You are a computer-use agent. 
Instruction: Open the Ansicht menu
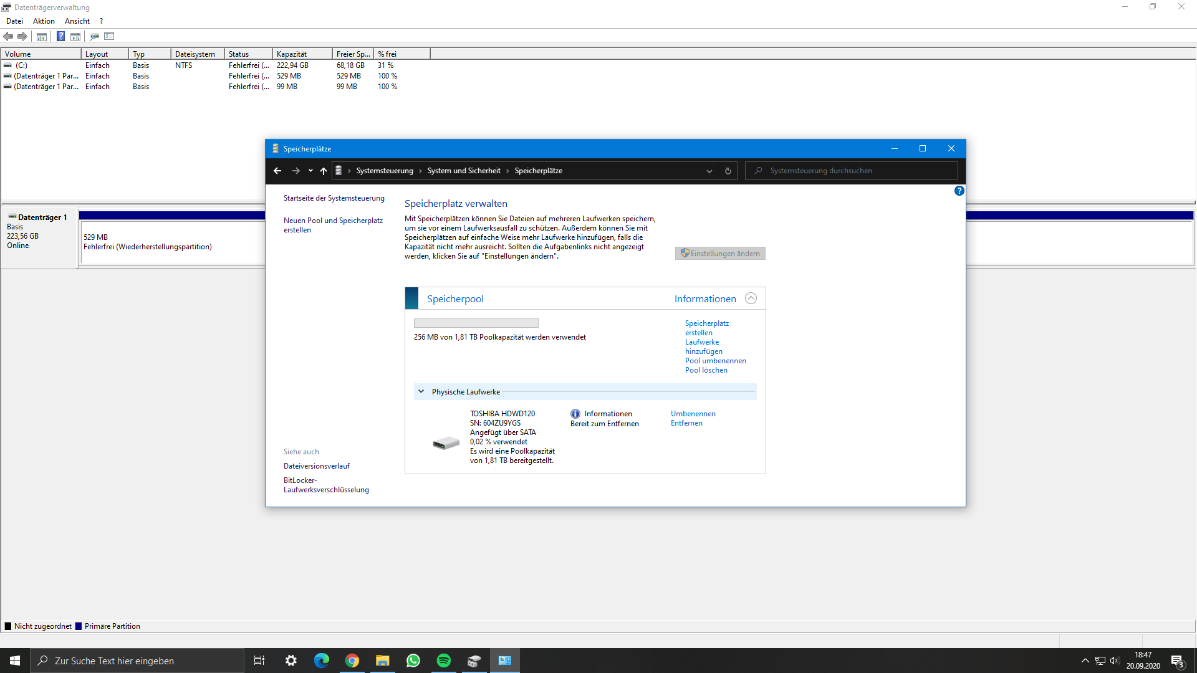coord(77,21)
